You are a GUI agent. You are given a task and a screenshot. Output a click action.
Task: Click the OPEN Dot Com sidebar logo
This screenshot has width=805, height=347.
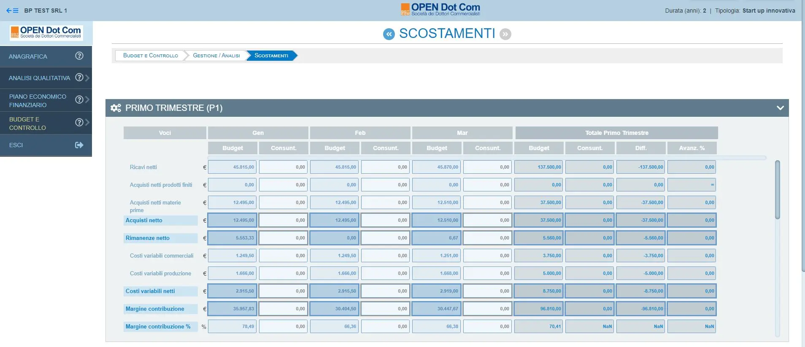pos(46,32)
